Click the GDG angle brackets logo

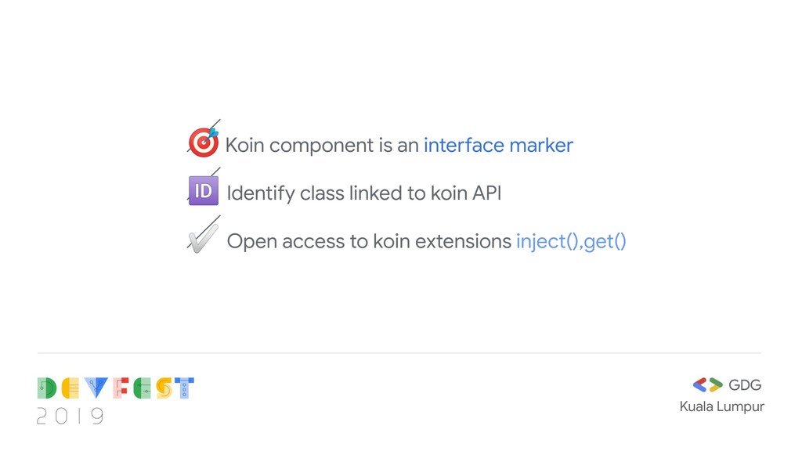click(x=707, y=384)
